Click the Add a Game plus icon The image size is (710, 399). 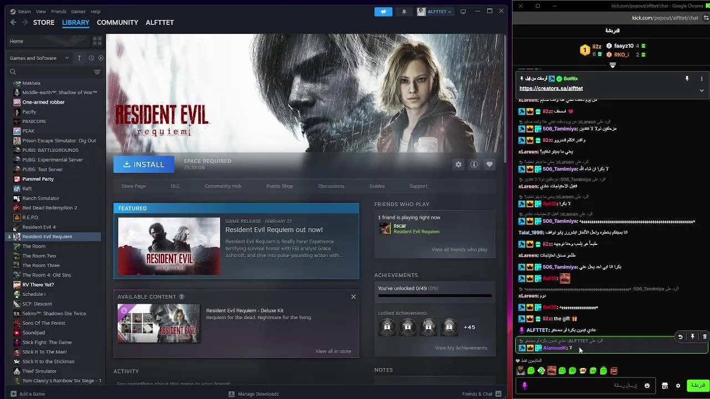(13, 394)
